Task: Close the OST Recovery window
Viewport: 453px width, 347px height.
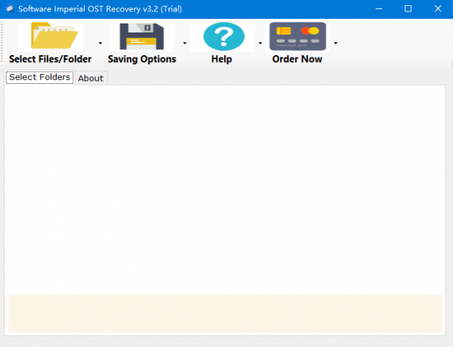Action: [438, 8]
